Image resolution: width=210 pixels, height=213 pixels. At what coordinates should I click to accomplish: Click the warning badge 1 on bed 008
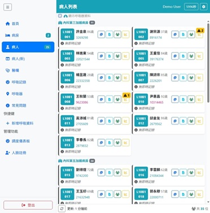(126, 95)
